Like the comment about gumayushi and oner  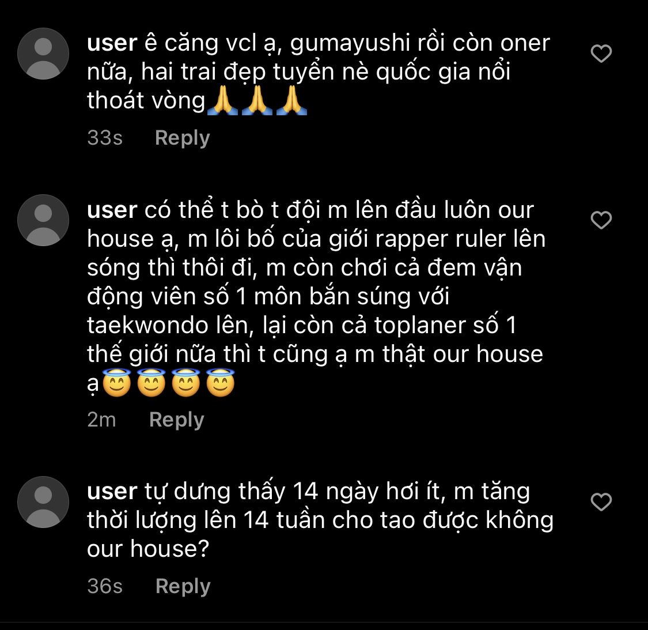pyautogui.click(x=601, y=54)
